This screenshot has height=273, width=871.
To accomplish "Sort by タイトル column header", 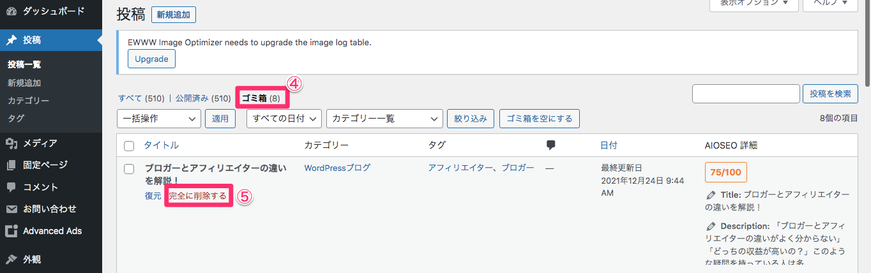I will point(162,145).
